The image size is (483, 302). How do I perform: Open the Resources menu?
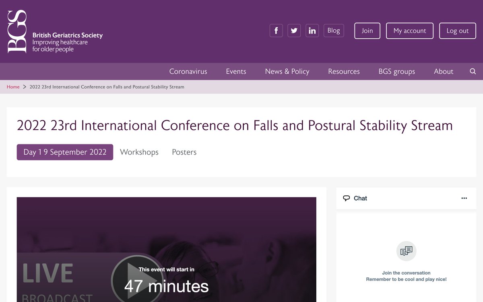[x=344, y=71]
